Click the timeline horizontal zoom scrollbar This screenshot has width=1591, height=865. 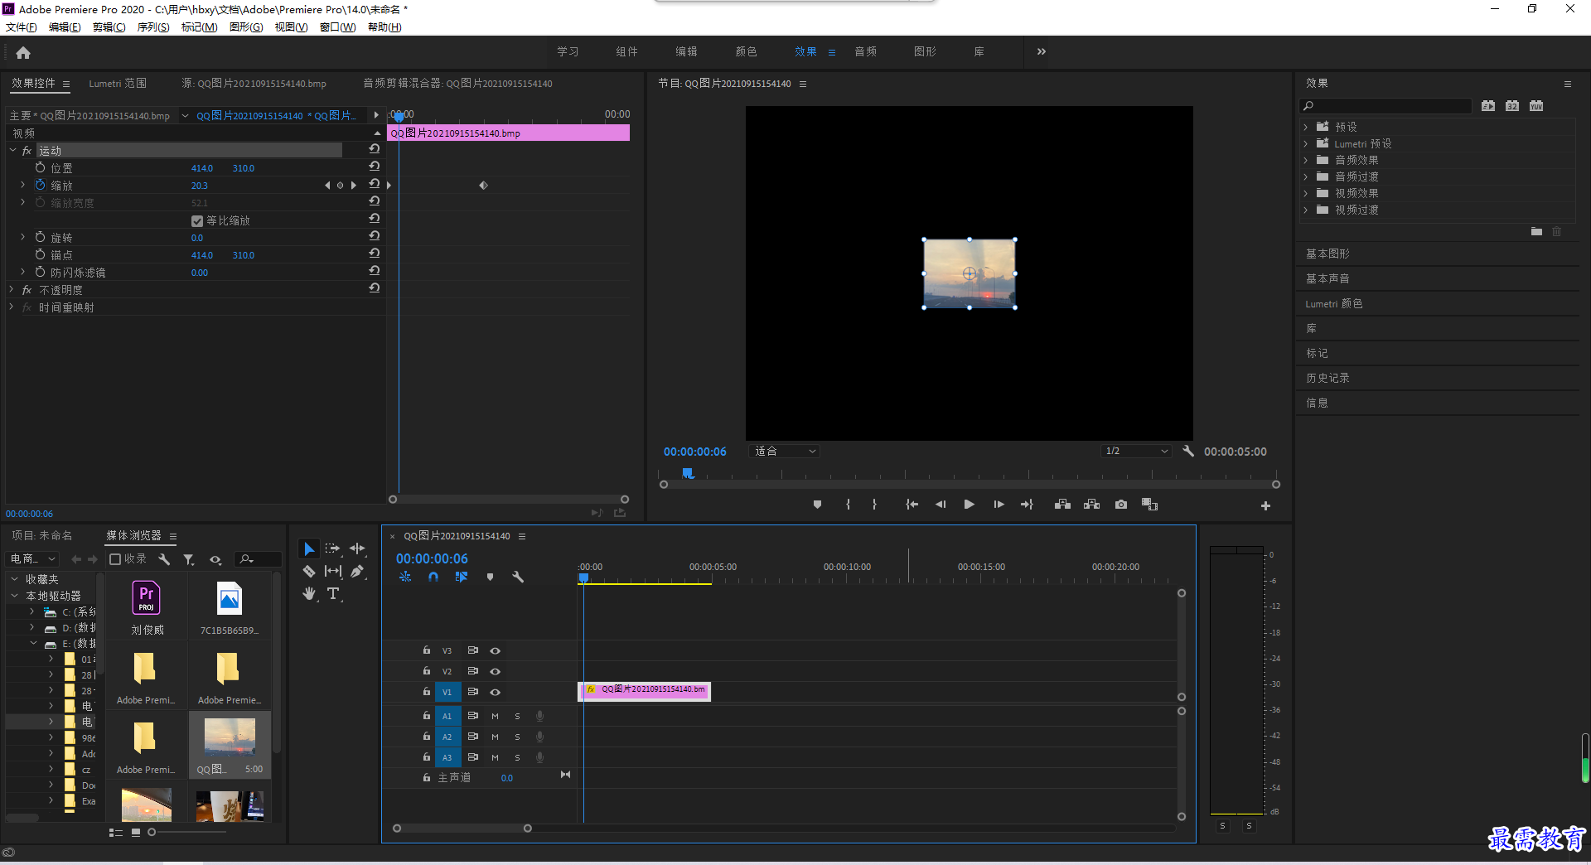[x=462, y=829]
